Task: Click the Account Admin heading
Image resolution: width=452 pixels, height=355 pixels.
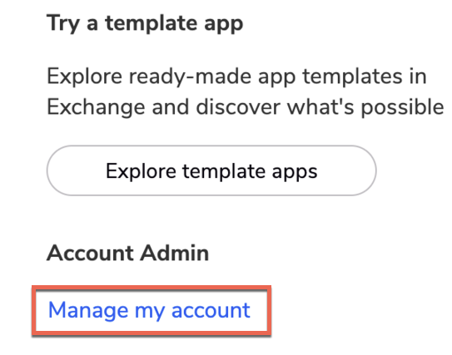Action: coord(127,253)
